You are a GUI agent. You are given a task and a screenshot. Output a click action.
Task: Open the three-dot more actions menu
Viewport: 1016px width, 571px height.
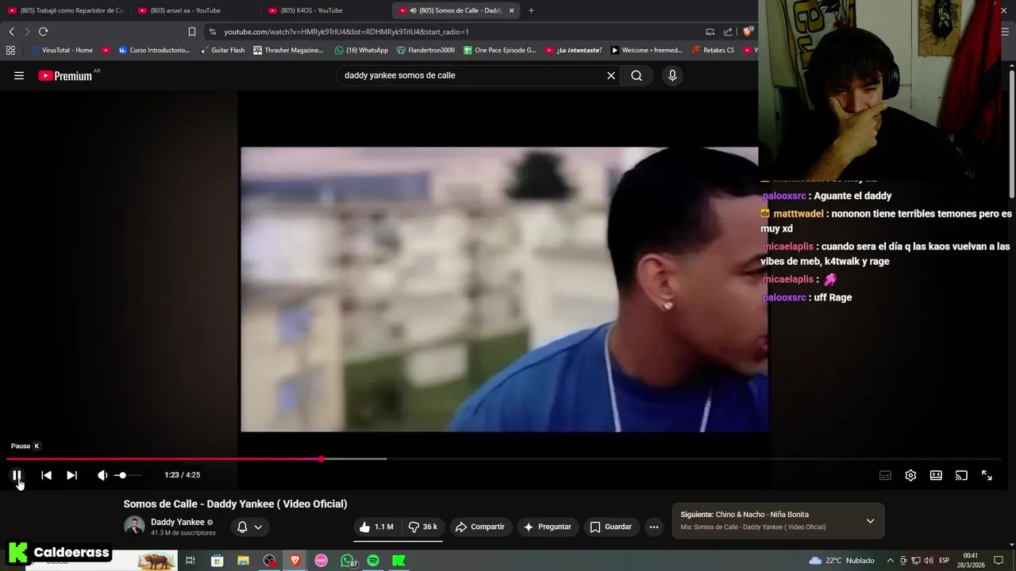[654, 527]
